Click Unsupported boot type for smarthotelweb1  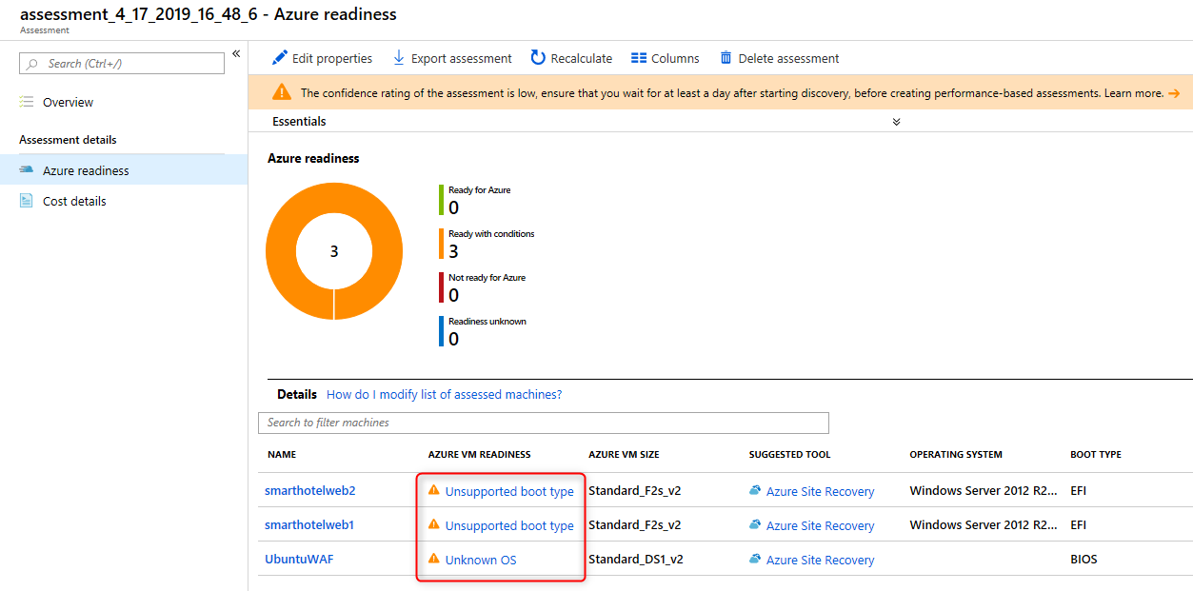pos(509,525)
